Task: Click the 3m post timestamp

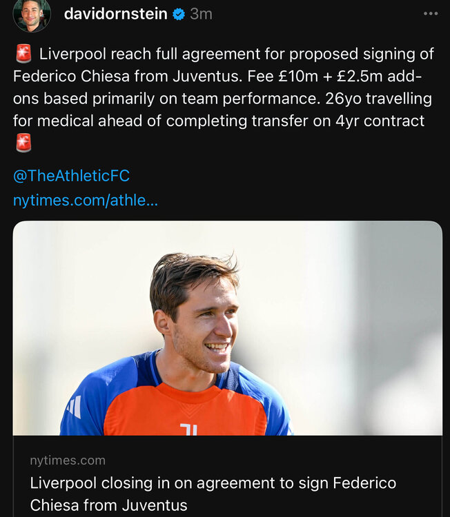Action: 201,14
